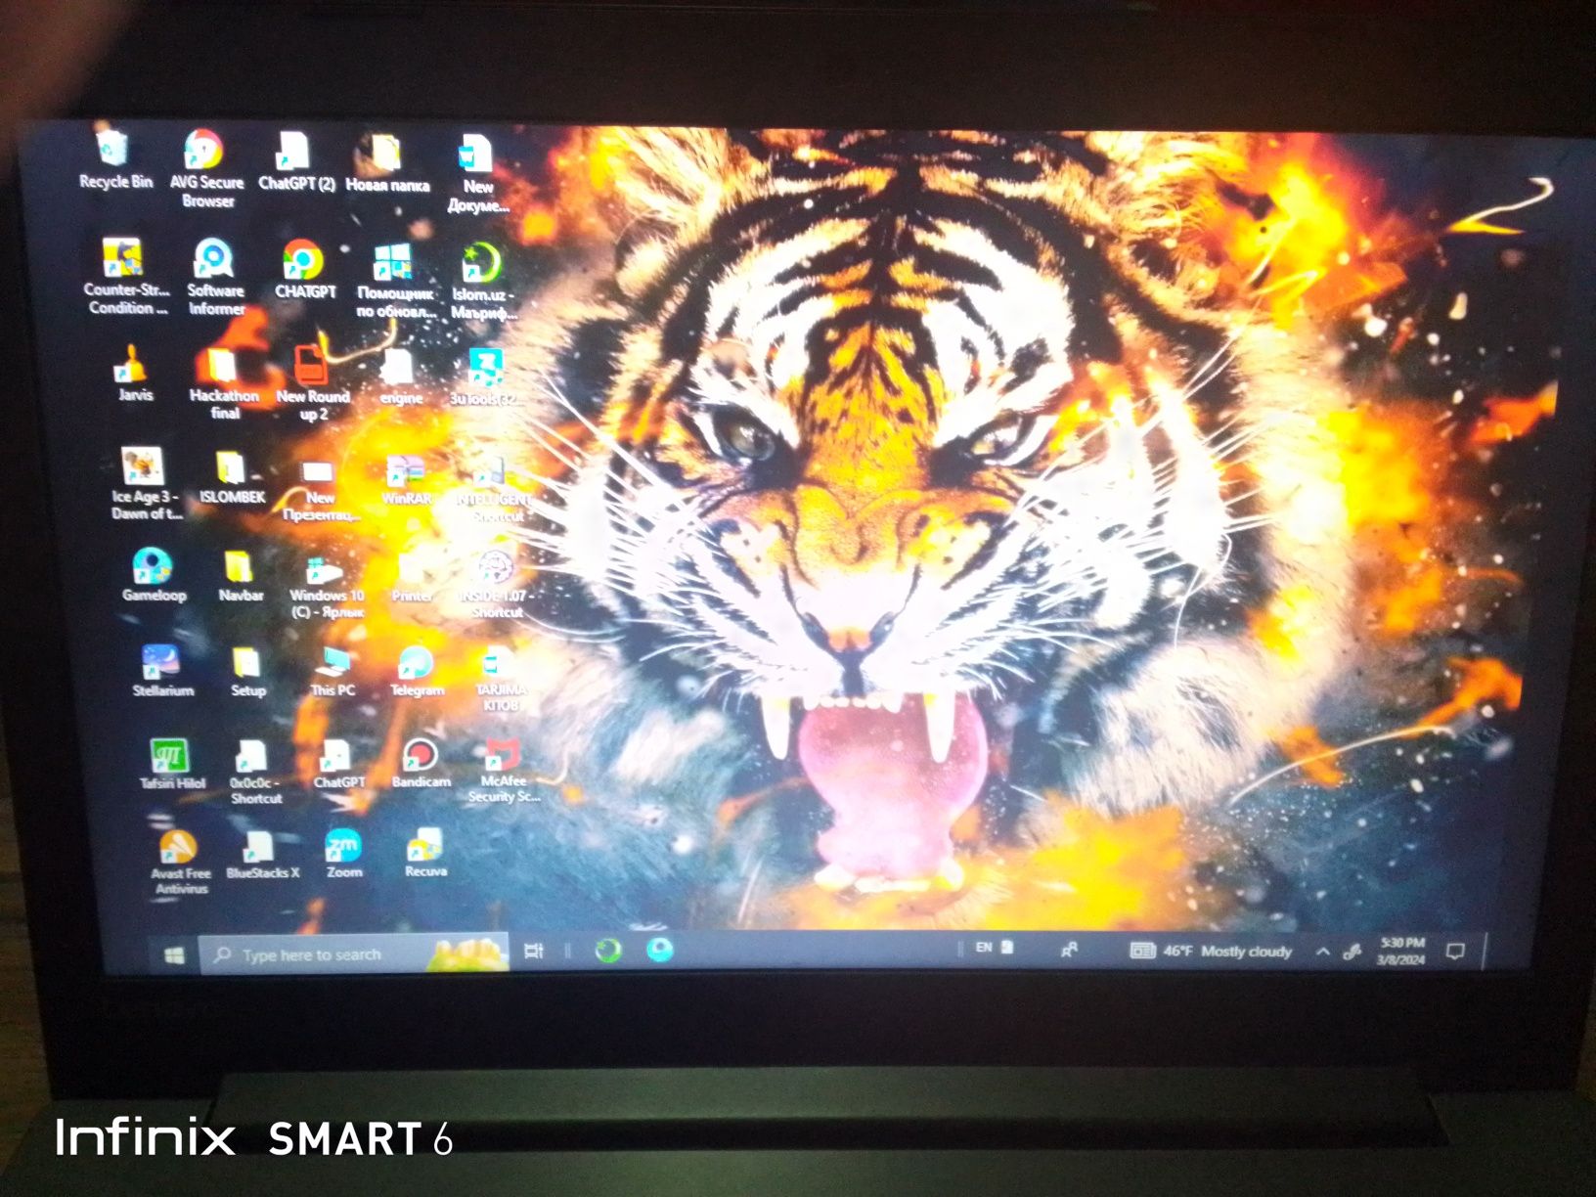The height and width of the screenshot is (1197, 1596).
Task: Select the Setup folder icon
Action: click(247, 671)
